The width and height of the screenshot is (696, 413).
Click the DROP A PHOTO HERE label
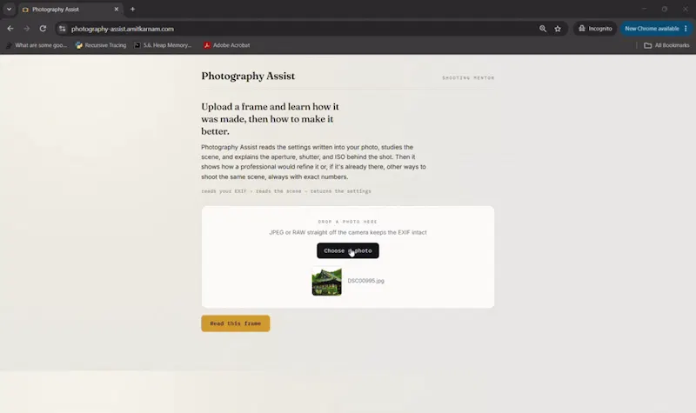click(347, 222)
